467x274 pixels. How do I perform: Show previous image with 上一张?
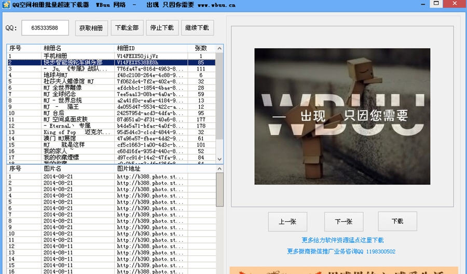[287, 222]
